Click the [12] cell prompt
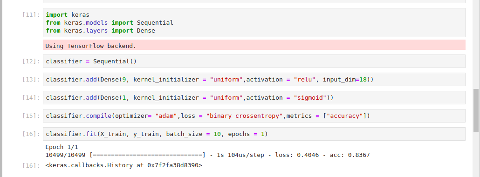Viewport: 480px width, 177px height. [31, 61]
